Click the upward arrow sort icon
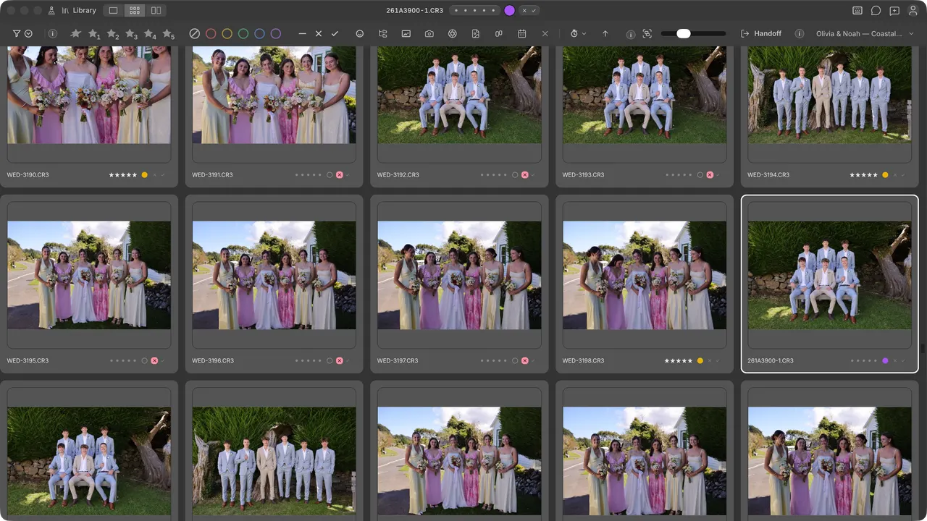The height and width of the screenshot is (521, 927). pyautogui.click(x=605, y=34)
